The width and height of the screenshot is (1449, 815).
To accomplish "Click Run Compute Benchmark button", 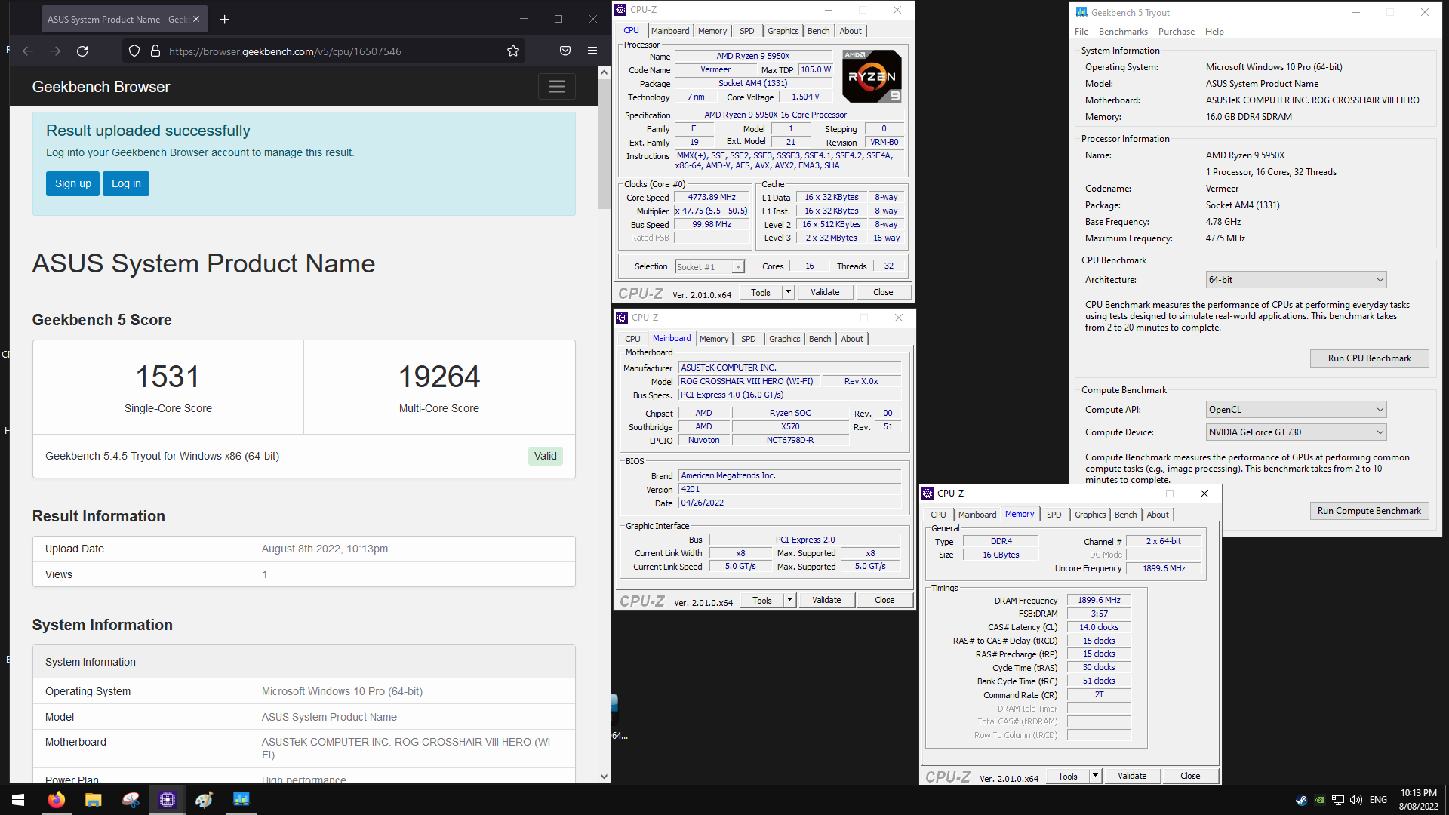I will point(1369,511).
